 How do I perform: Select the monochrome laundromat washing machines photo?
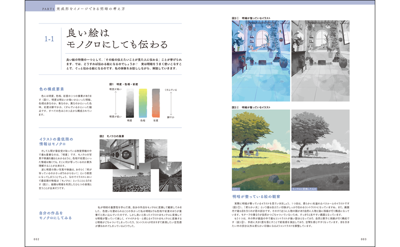coord(119,154)
